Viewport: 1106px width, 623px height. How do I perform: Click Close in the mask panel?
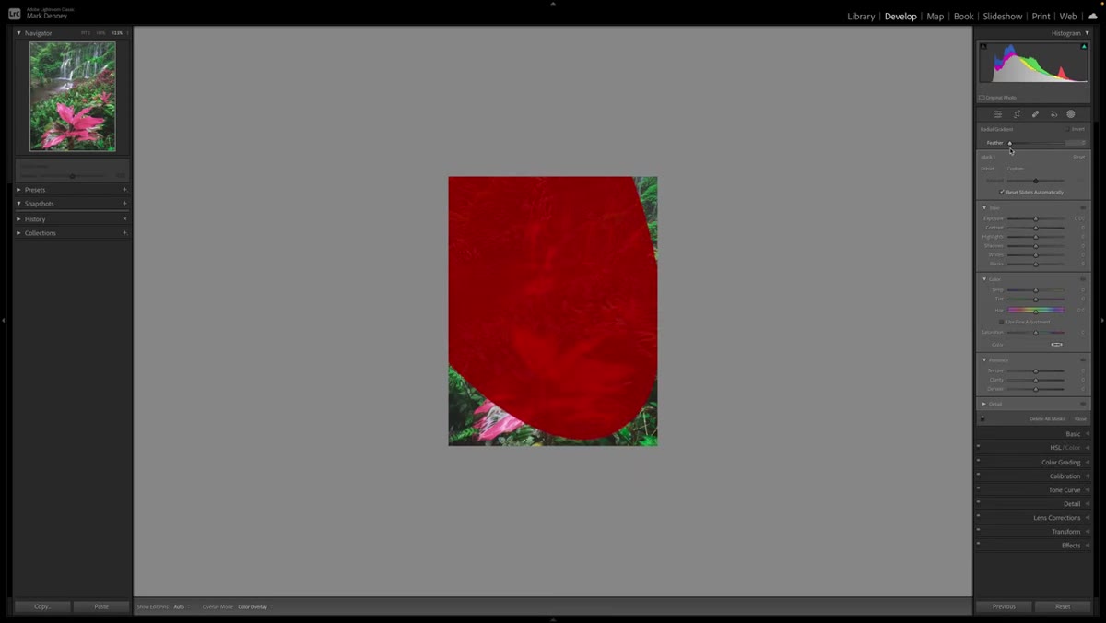(x=1080, y=418)
